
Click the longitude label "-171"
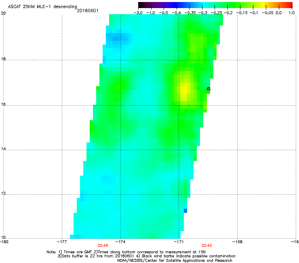[179, 242]
